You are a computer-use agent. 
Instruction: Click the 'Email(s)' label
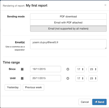(20, 42)
